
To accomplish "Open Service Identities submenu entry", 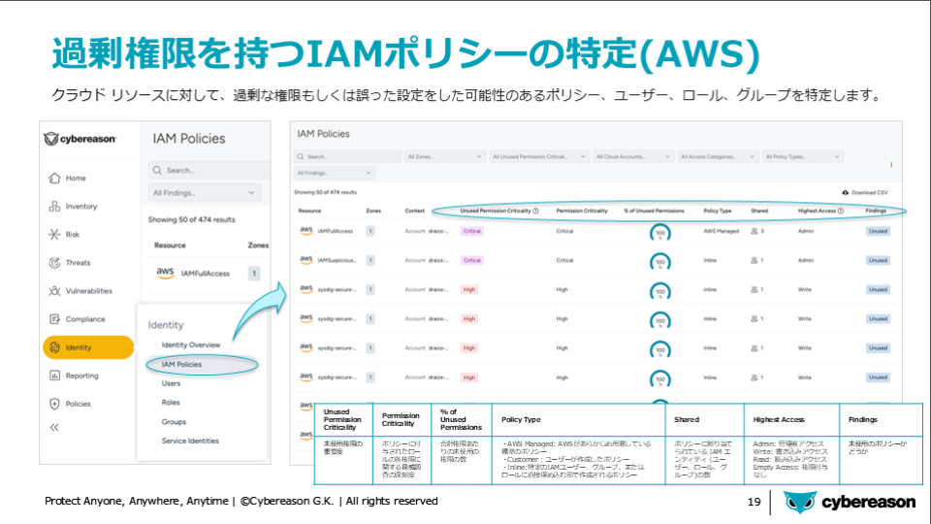I will click(x=190, y=441).
